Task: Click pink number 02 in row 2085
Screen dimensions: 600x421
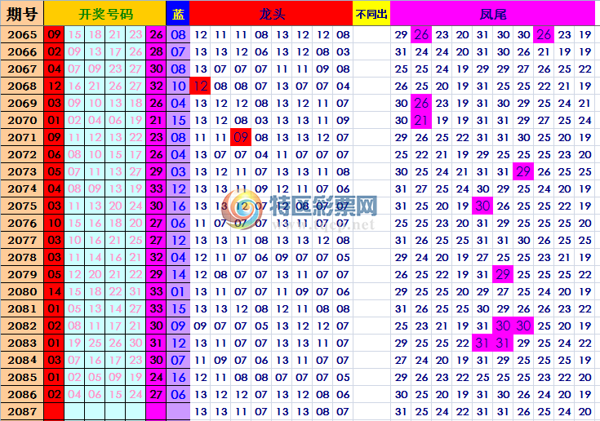Action: [74, 378]
